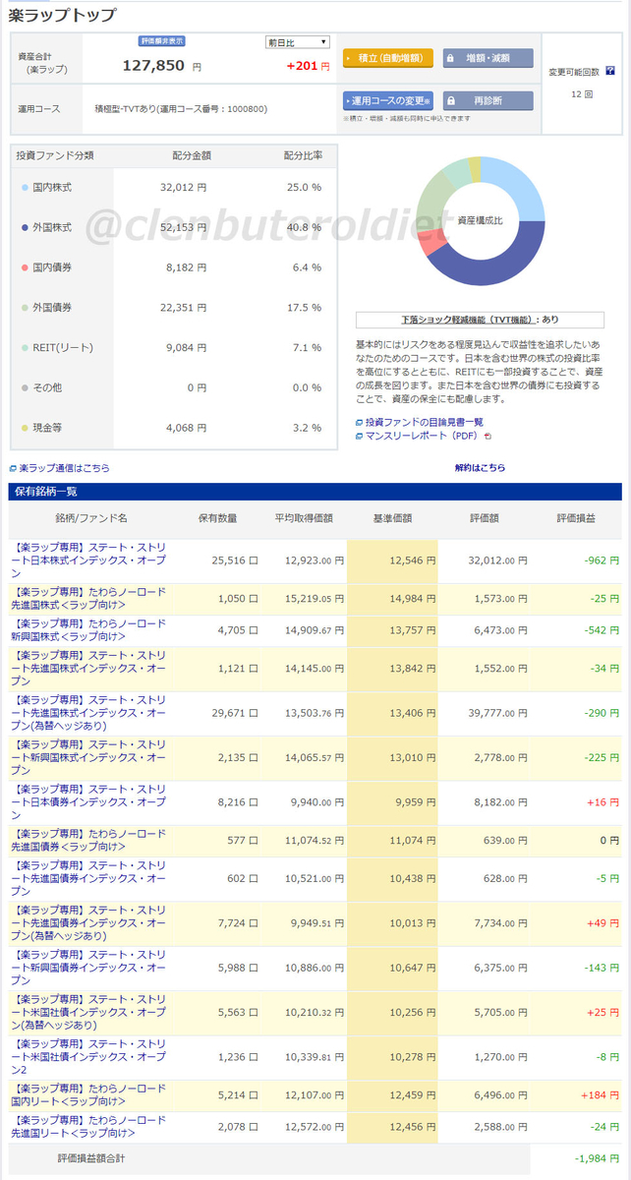Viewport: 631px width, 1180px height.
Task: Open たわらノーロード先進国債券 fund link
Action: click(x=88, y=840)
